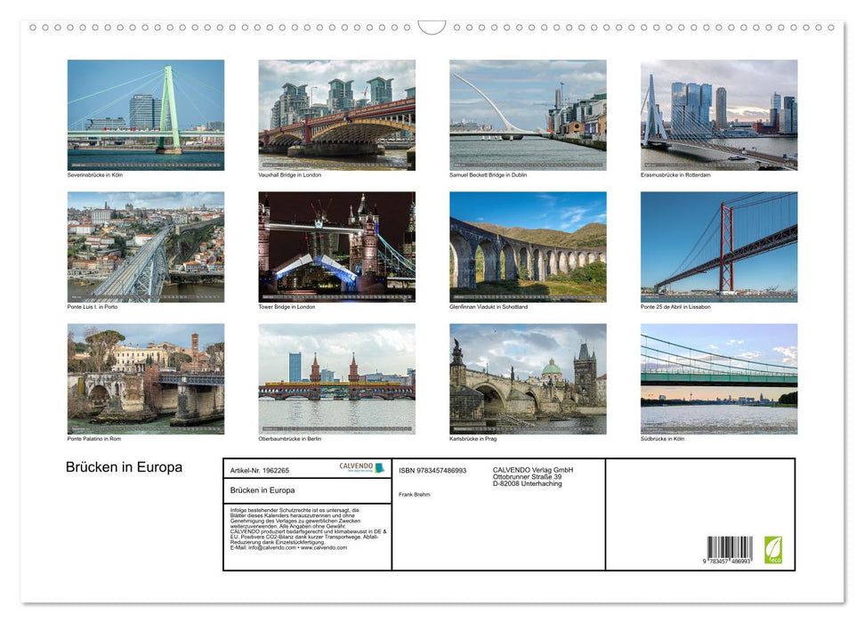Select the ISBN 9783457486993 text
864x623 pixels.
click(x=432, y=470)
